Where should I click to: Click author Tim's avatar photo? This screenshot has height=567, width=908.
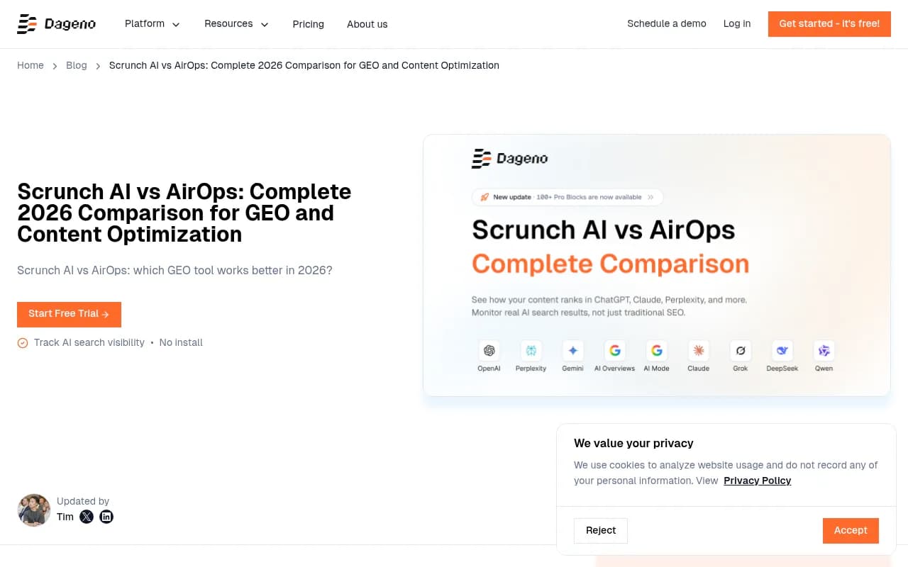coord(34,510)
